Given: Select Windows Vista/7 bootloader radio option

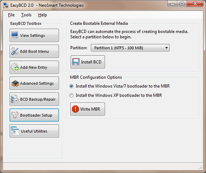Looking at the screenshot, I should click(71, 86).
